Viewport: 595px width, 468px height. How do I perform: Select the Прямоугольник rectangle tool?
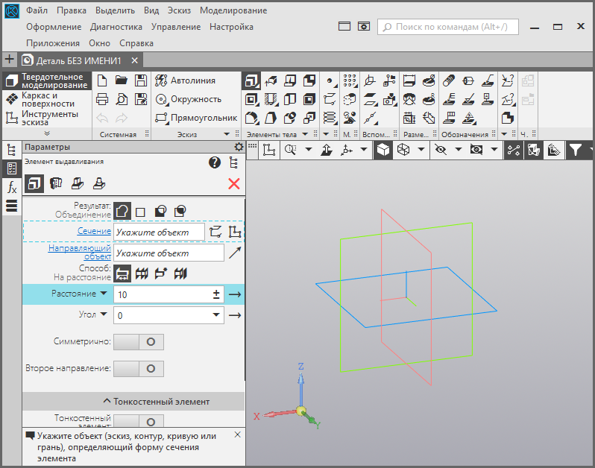pyautogui.click(x=196, y=118)
